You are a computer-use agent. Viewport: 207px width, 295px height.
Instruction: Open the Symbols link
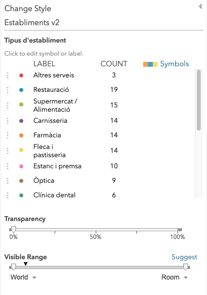pos(175,64)
